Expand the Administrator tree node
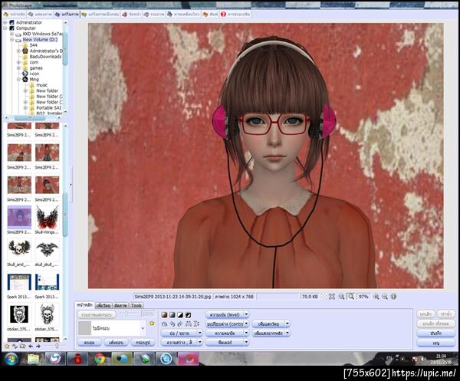The height and width of the screenshot is (381, 460). (5, 22)
